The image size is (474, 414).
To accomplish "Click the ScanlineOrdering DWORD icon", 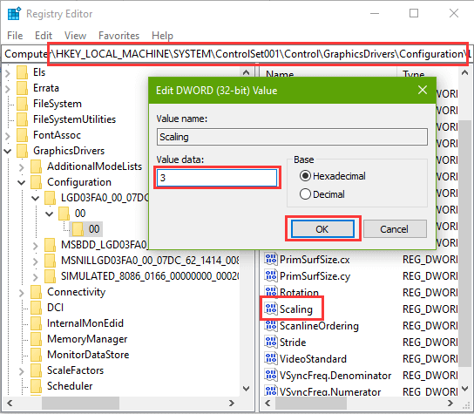I will (271, 325).
